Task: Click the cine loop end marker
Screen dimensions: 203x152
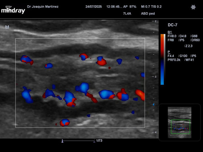Action: 94,141
